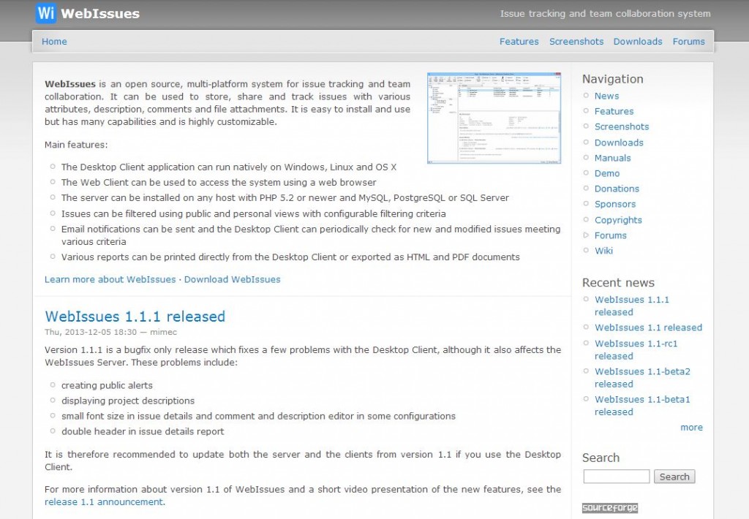Open the Demo sidebar link
749x519 pixels.
[606, 173]
